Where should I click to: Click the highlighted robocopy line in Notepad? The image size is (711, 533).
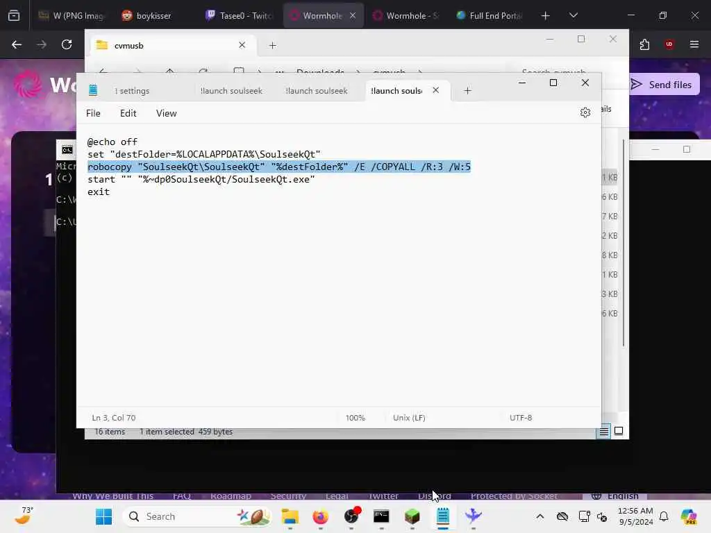279,167
